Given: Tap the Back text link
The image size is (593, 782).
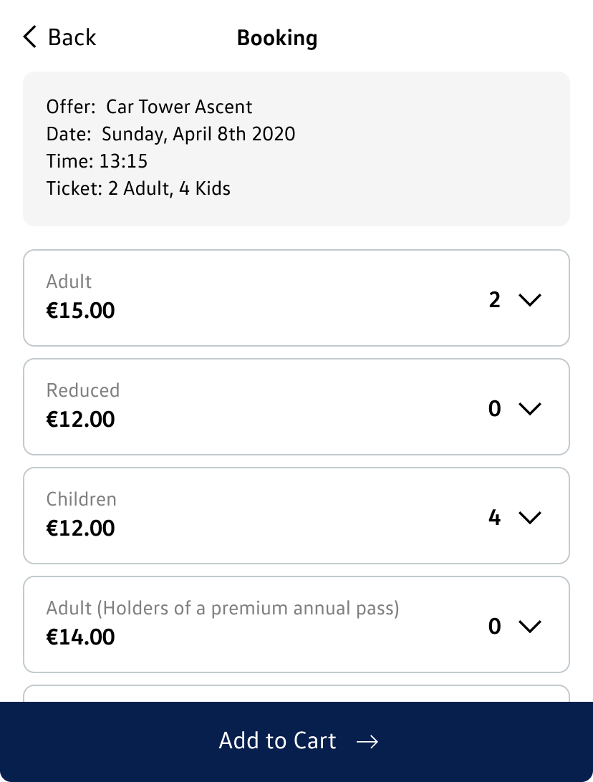Looking at the screenshot, I should (x=72, y=37).
